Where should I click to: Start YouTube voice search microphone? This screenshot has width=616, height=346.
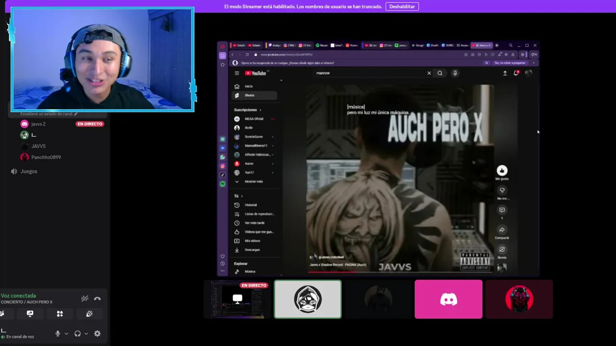455,73
